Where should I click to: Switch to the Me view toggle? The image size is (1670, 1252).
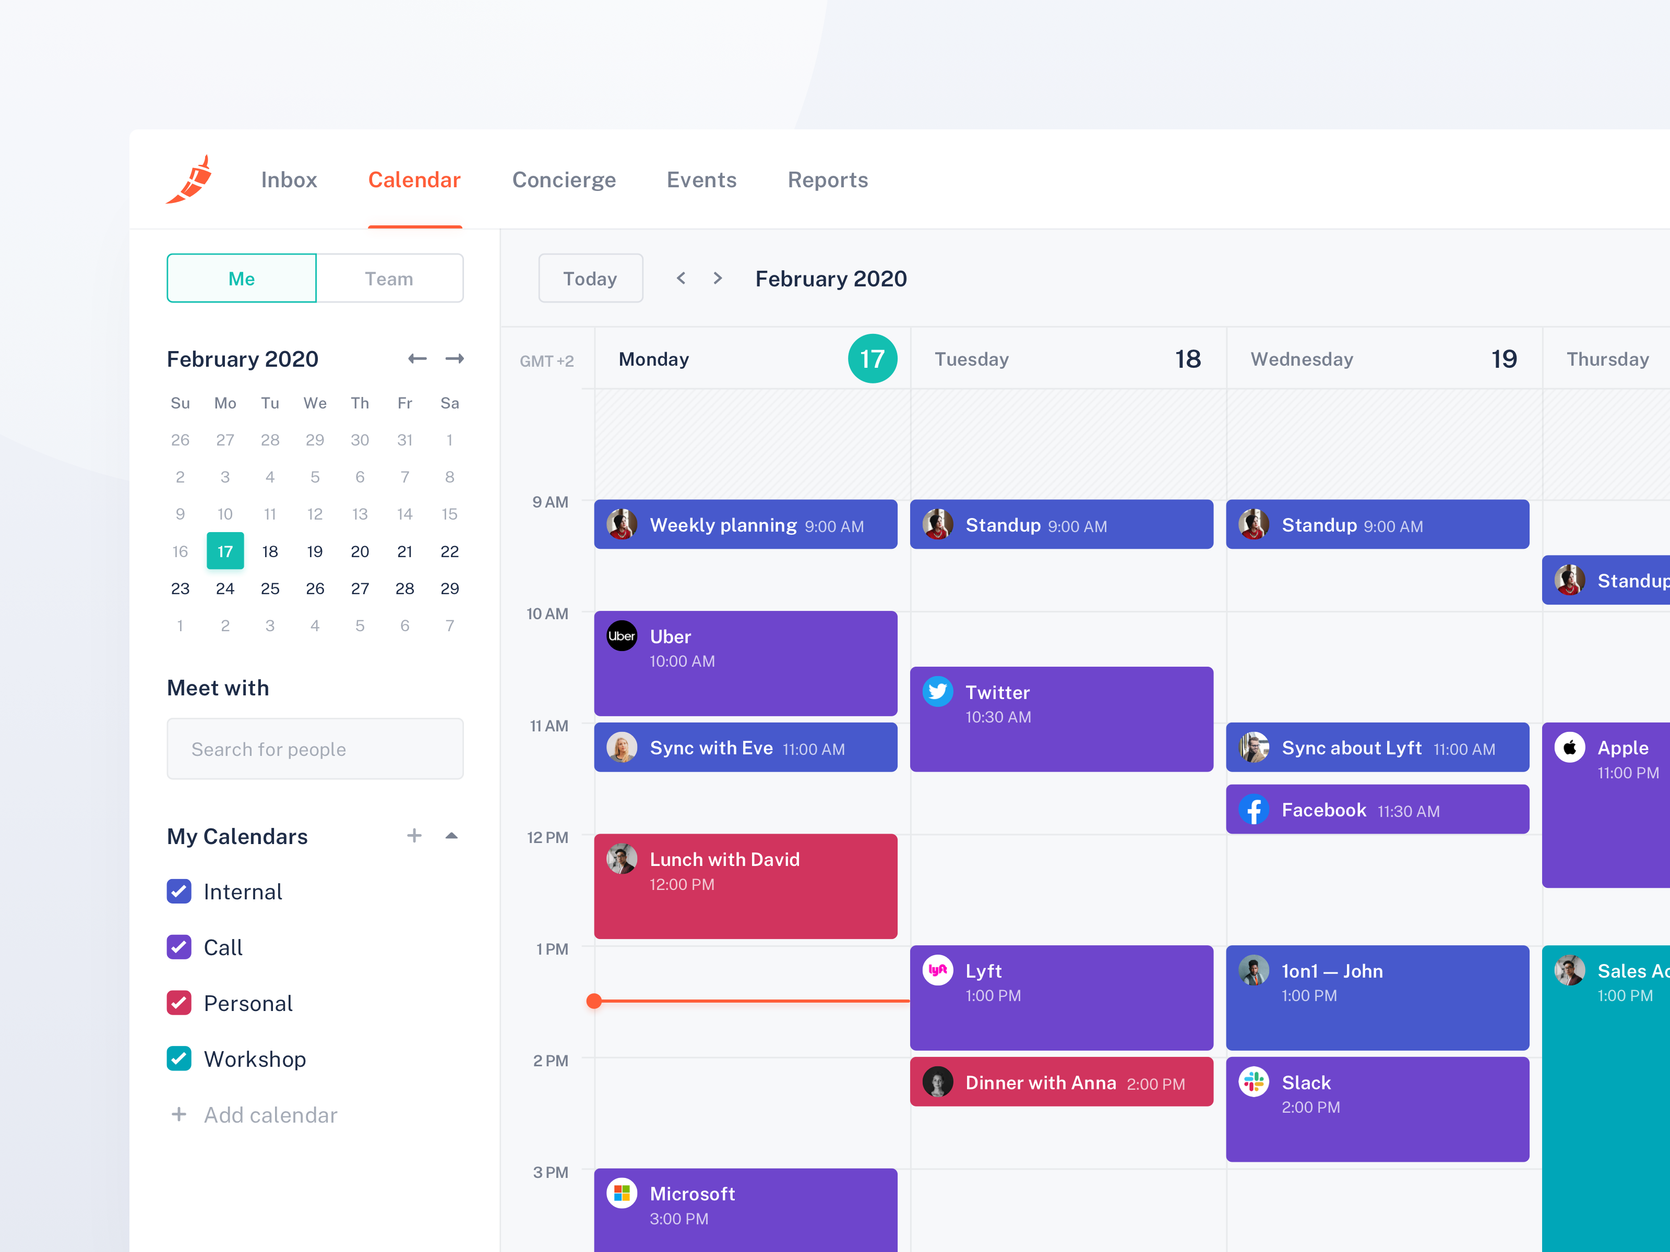242,279
